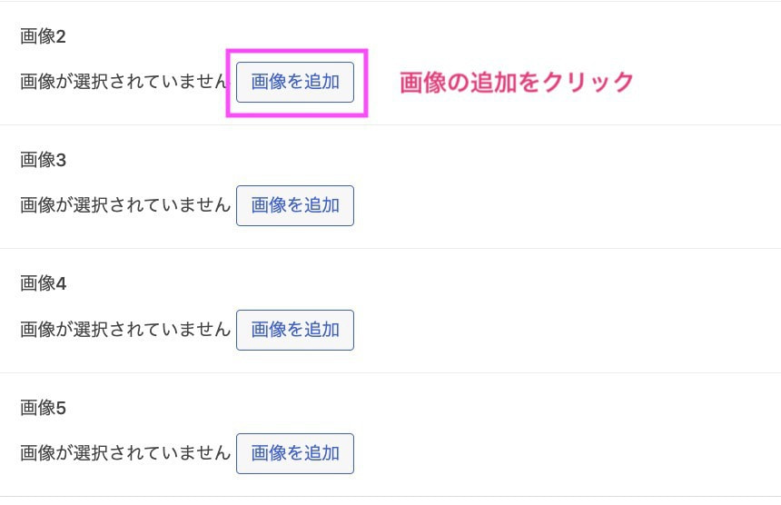Click the pink highlight frame's border

click(x=297, y=51)
